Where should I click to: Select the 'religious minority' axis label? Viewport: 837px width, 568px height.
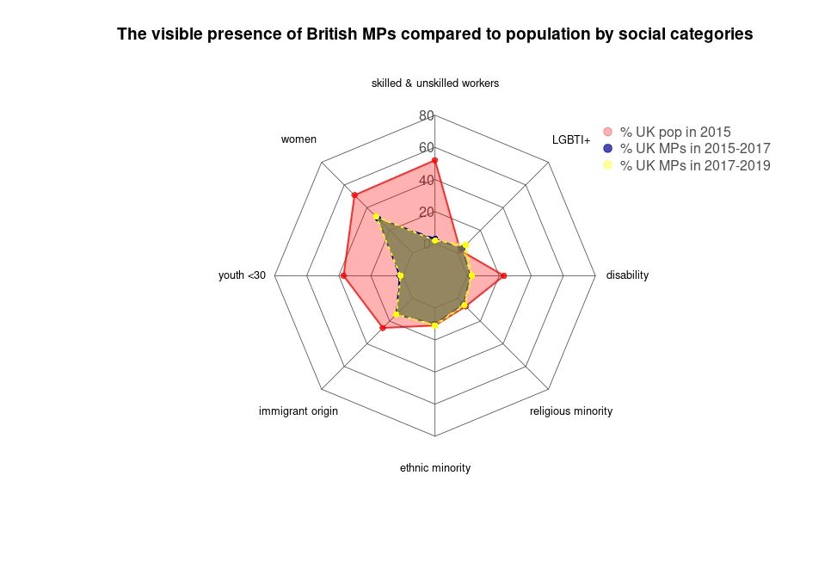point(571,411)
